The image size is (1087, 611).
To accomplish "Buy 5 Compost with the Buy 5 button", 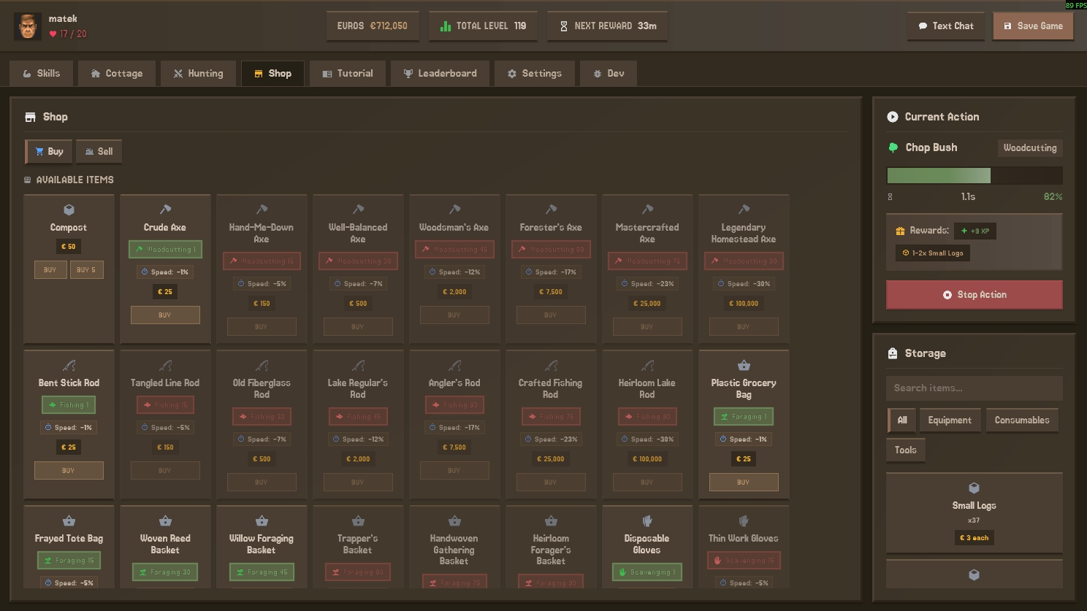I will 87,270.
